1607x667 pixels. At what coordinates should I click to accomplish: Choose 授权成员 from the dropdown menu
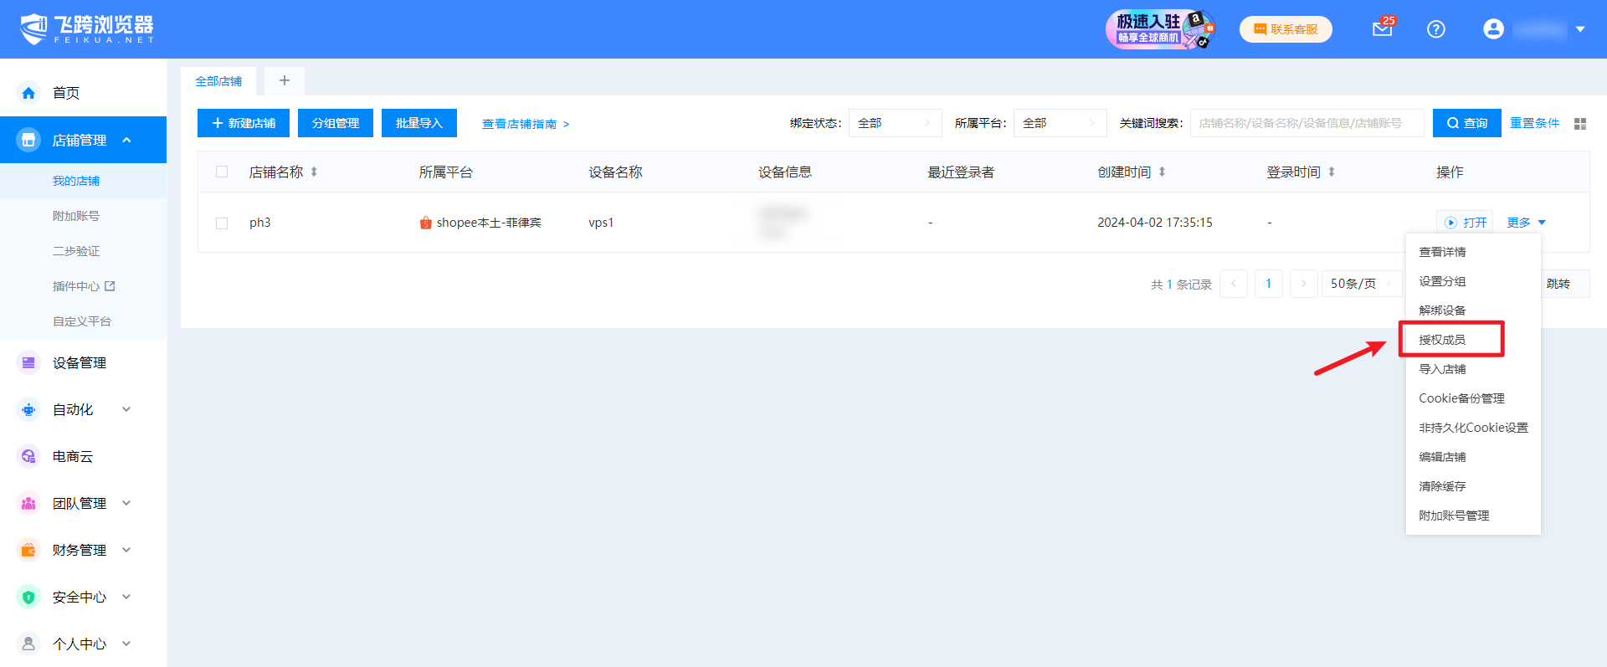[x=1442, y=340]
